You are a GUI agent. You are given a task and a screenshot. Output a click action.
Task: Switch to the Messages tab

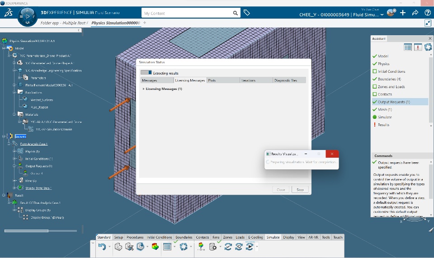click(157, 80)
